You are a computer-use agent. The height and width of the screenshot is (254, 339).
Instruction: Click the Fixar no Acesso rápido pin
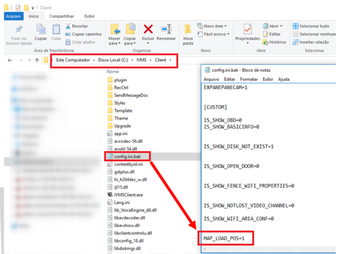[x=19, y=30]
